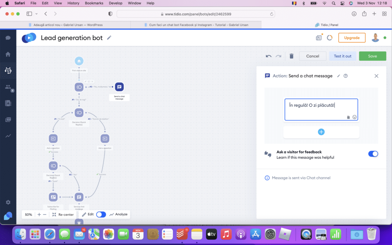Screen dimensions: 392x245
Task: Open Finder from the Dock
Action: click(x=21, y=234)
